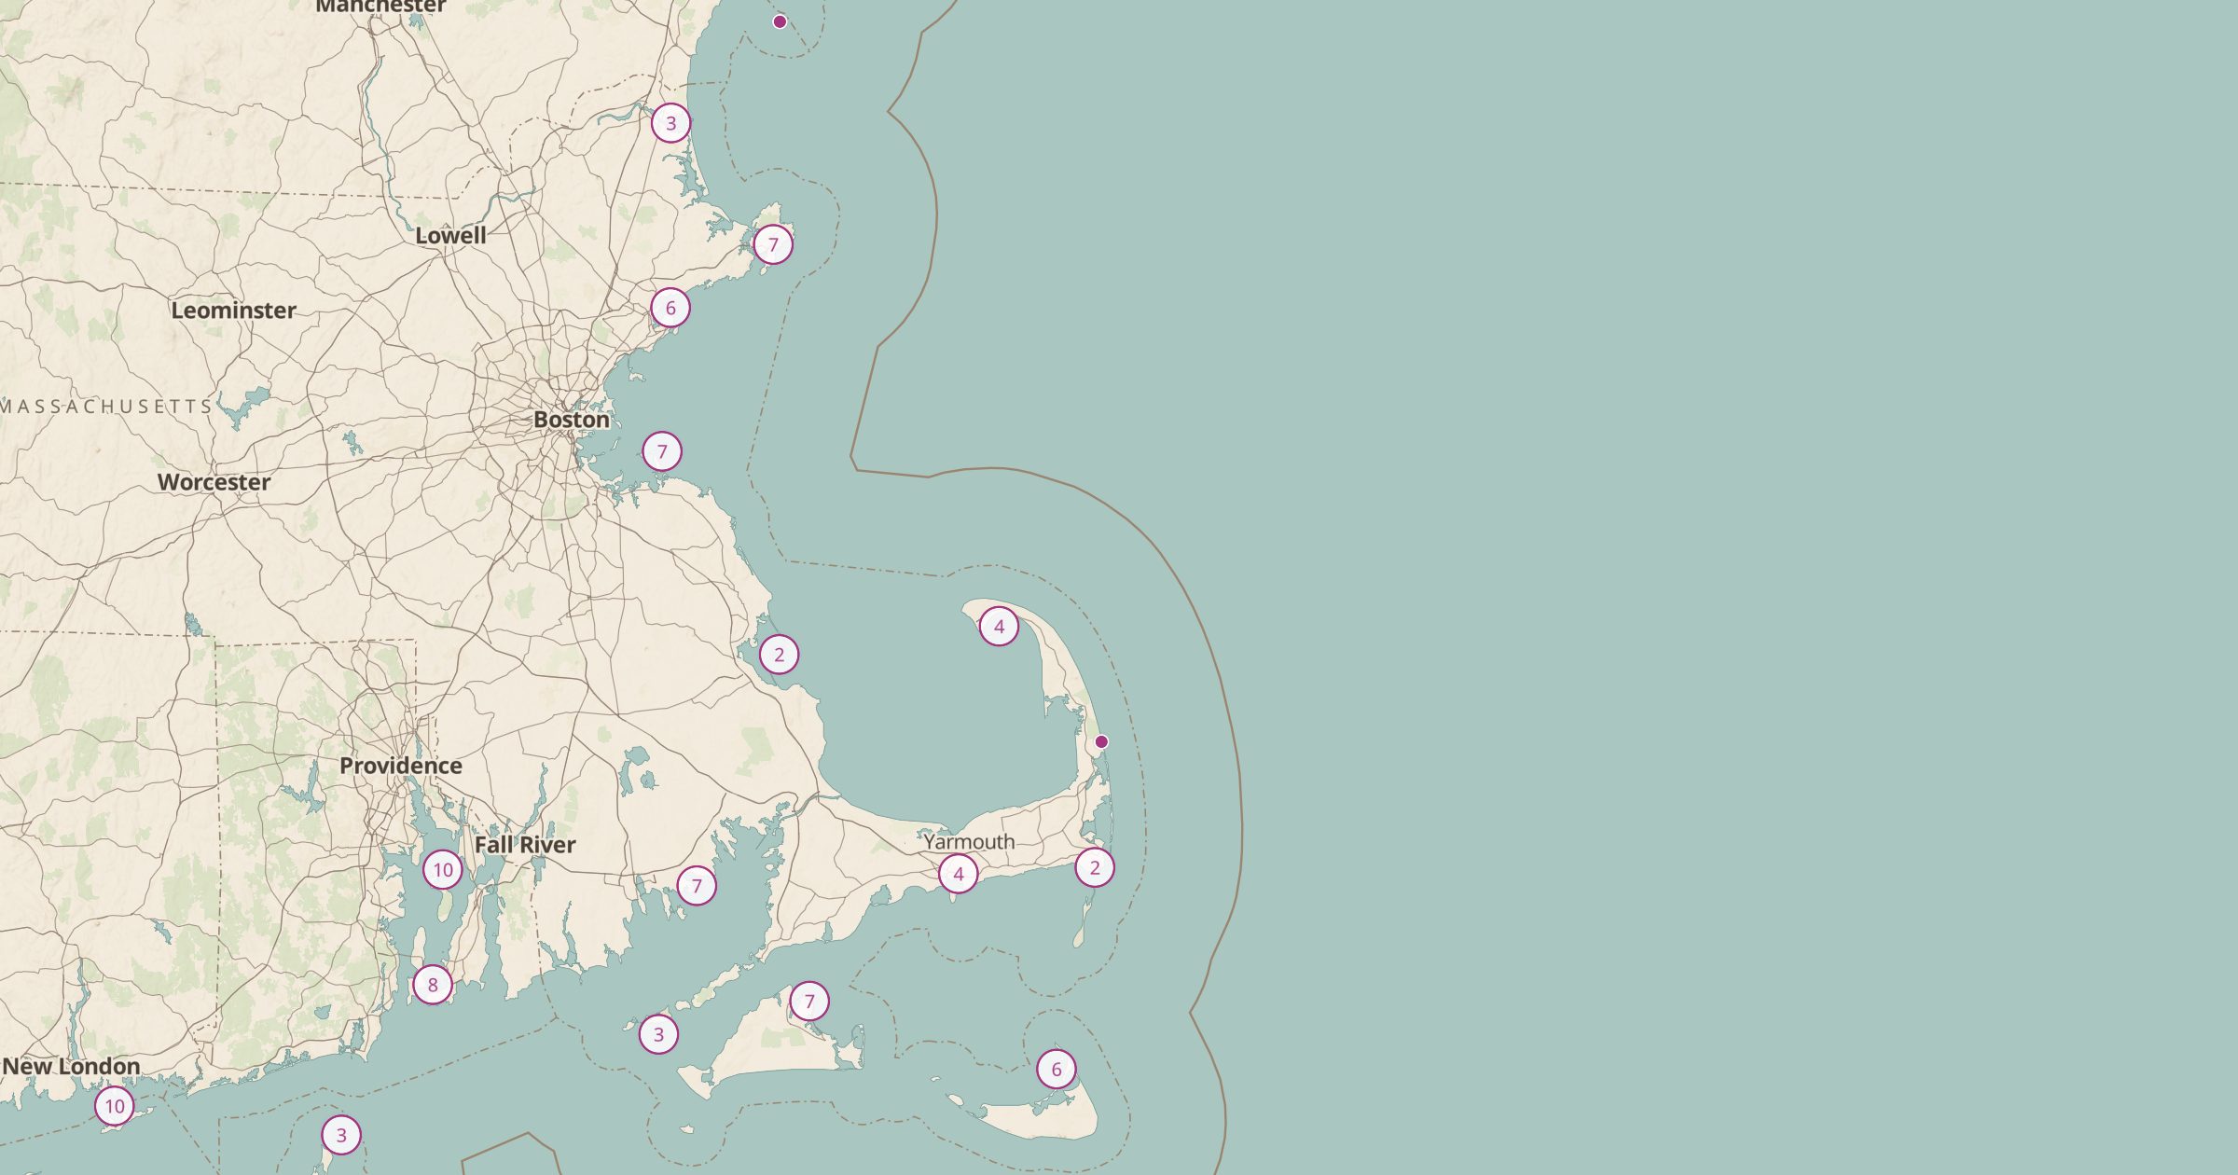
Task: Click the MASSACHUSETTS state label
Action: (107, 407)
